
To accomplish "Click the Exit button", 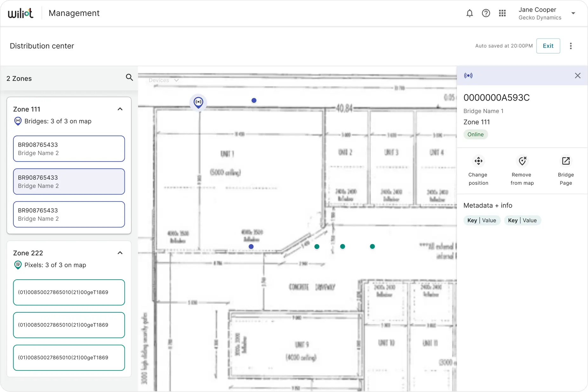I will click(548, 46).
